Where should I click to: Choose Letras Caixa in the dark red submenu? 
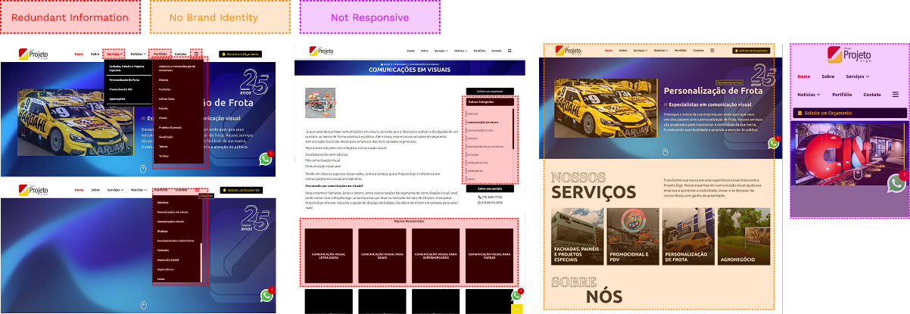166,98
